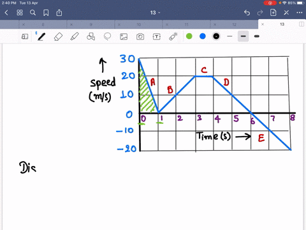The width and height of the screenshot is (306, 230).
Task: Switch to tab 12
Action: point(234,24)
